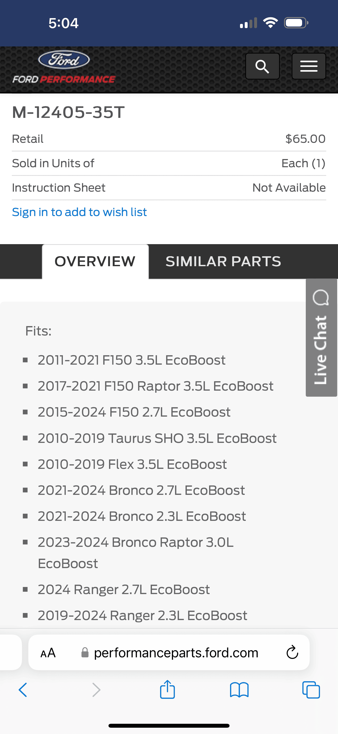Tap the M-12405-35T part number heading
Screen dimensions: 338x734
coord(68,112)
